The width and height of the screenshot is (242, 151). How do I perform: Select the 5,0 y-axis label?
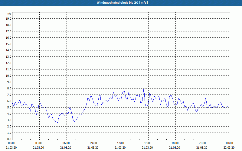[x=9, y=108]
